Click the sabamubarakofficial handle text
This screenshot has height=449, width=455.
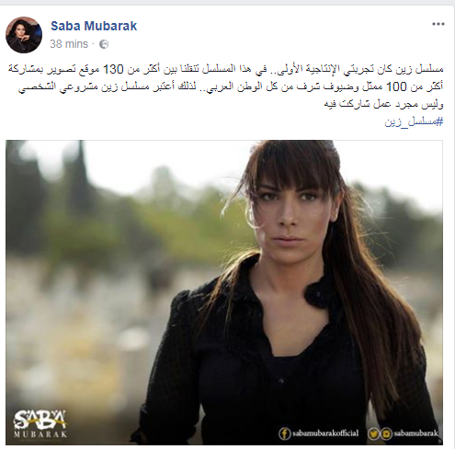point(325,433)
